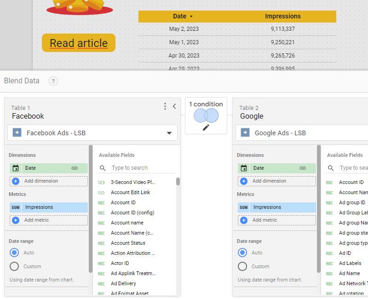This screenshot has height=299, width=368.
Task: Edit the Table 2 name Google
Action: [x=252, y=116]
